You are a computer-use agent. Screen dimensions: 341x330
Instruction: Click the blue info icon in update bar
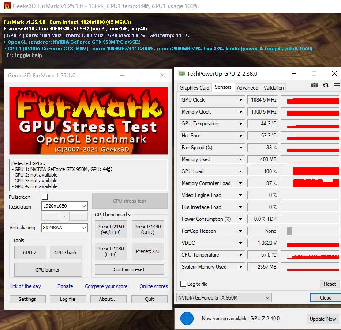click(187, 319)
